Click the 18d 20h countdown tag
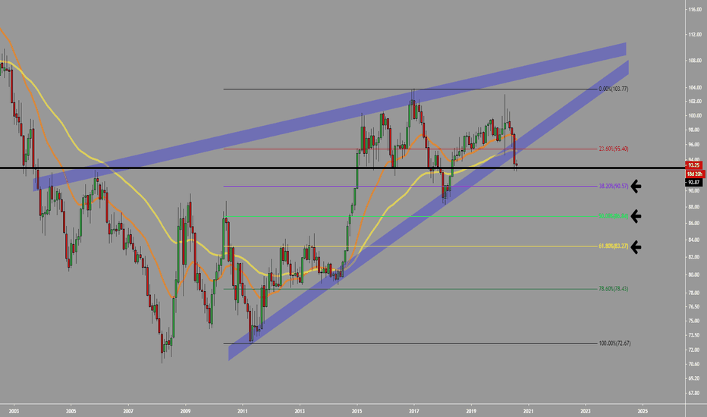707x417 pixels. [694, 174]
